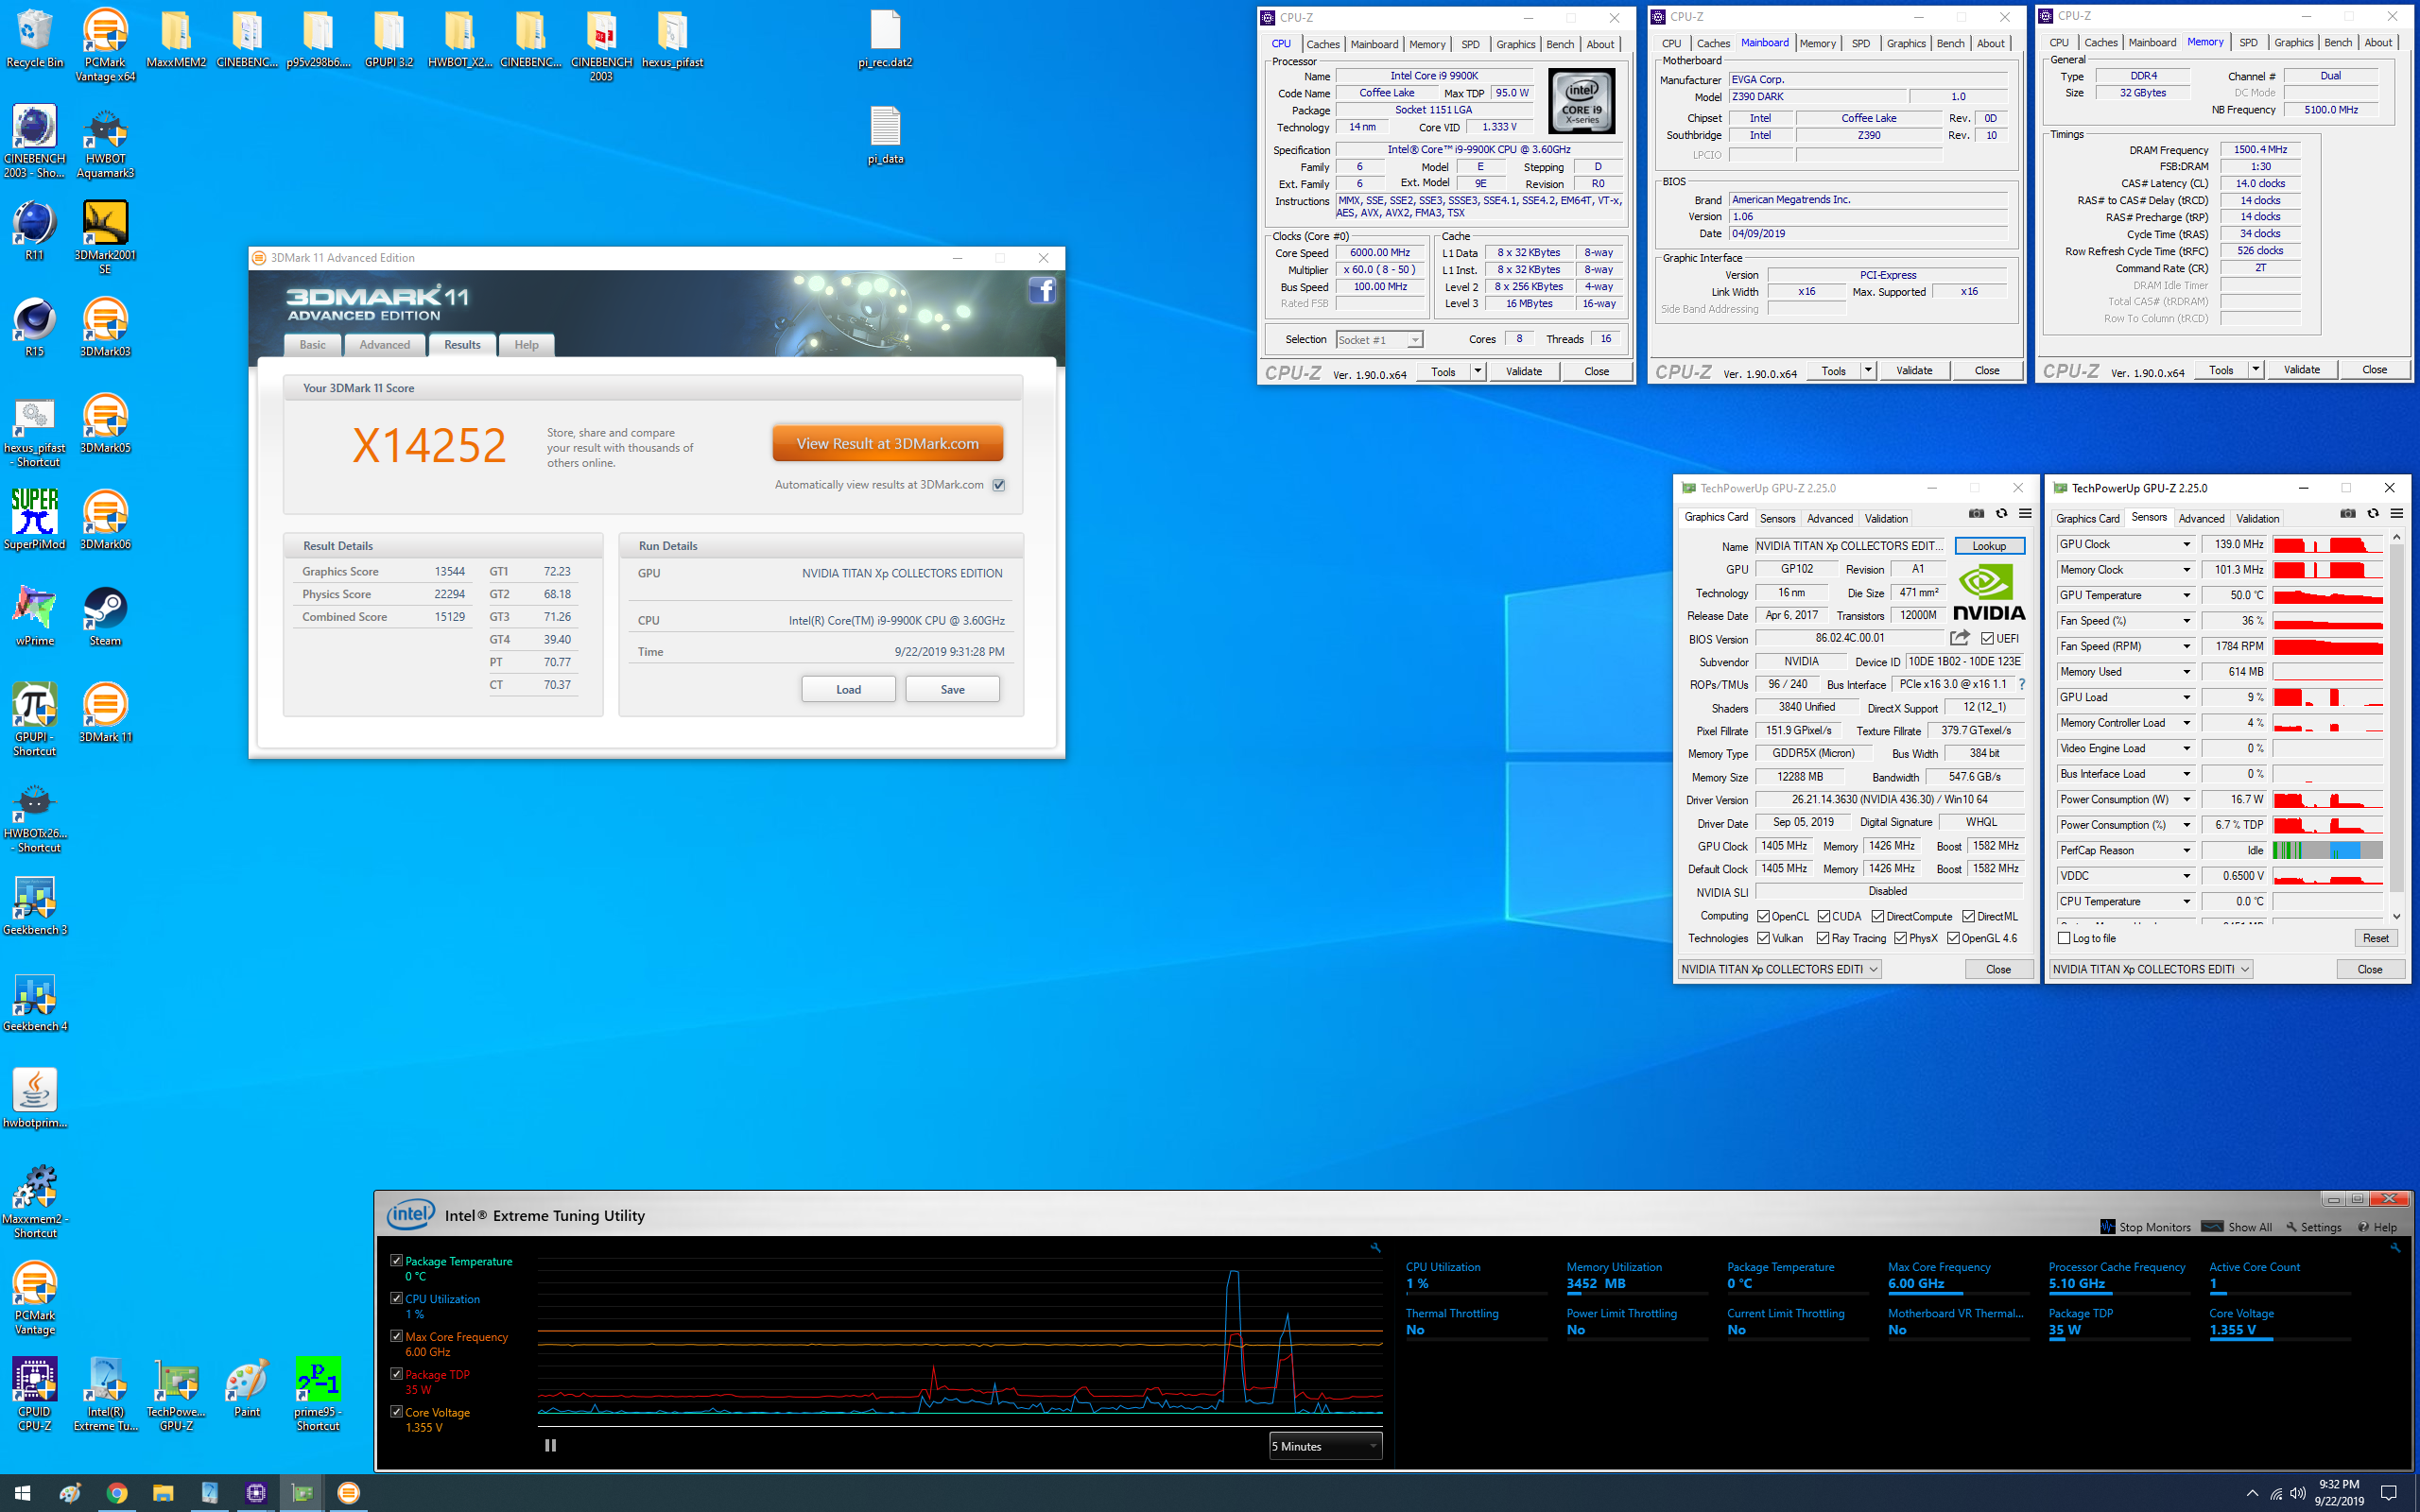Open the 5 Minutes time range dropdown in XTU

coord(1325,1446)
